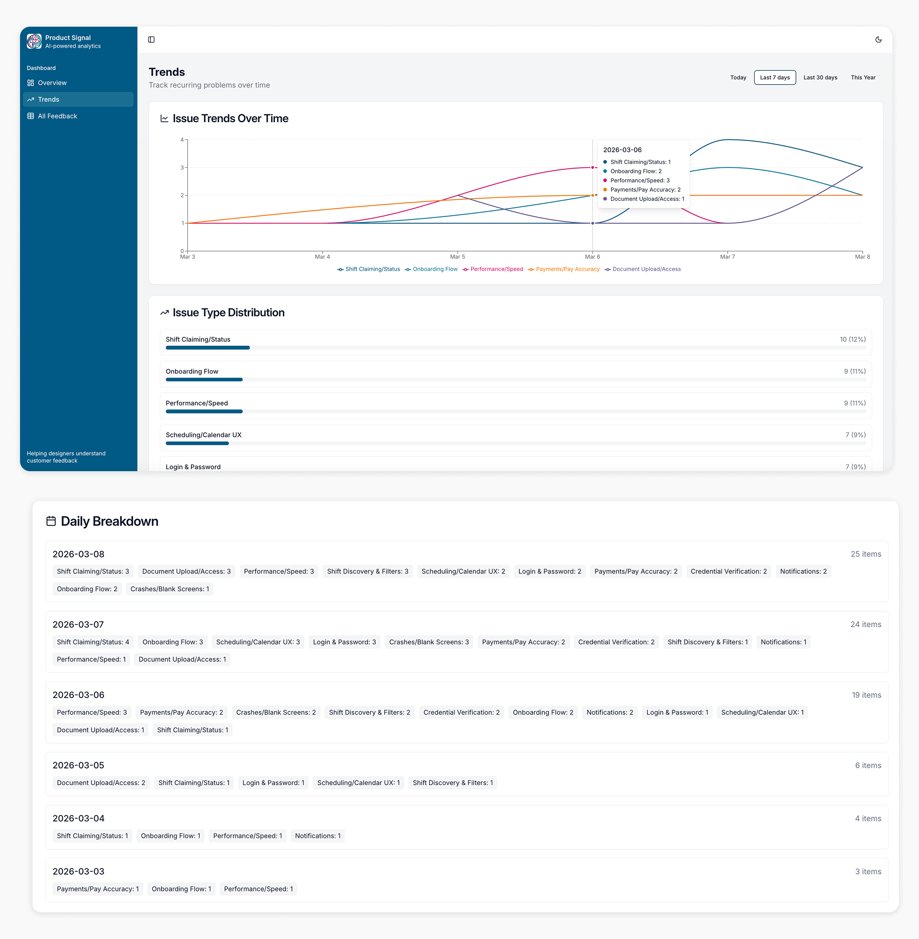Click the Daily Breakdown calendar icon
This screenshot has width=919, height=939.
(x=51, y=521)
